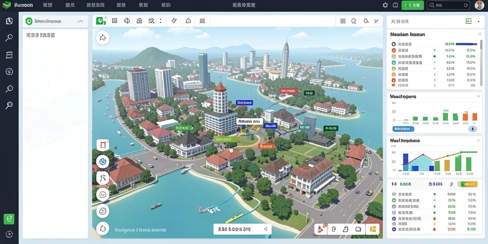Toggle the last dark blue circle row in bottom list
The width and height of the screenshot is (488, 244).
coord(393,229)
